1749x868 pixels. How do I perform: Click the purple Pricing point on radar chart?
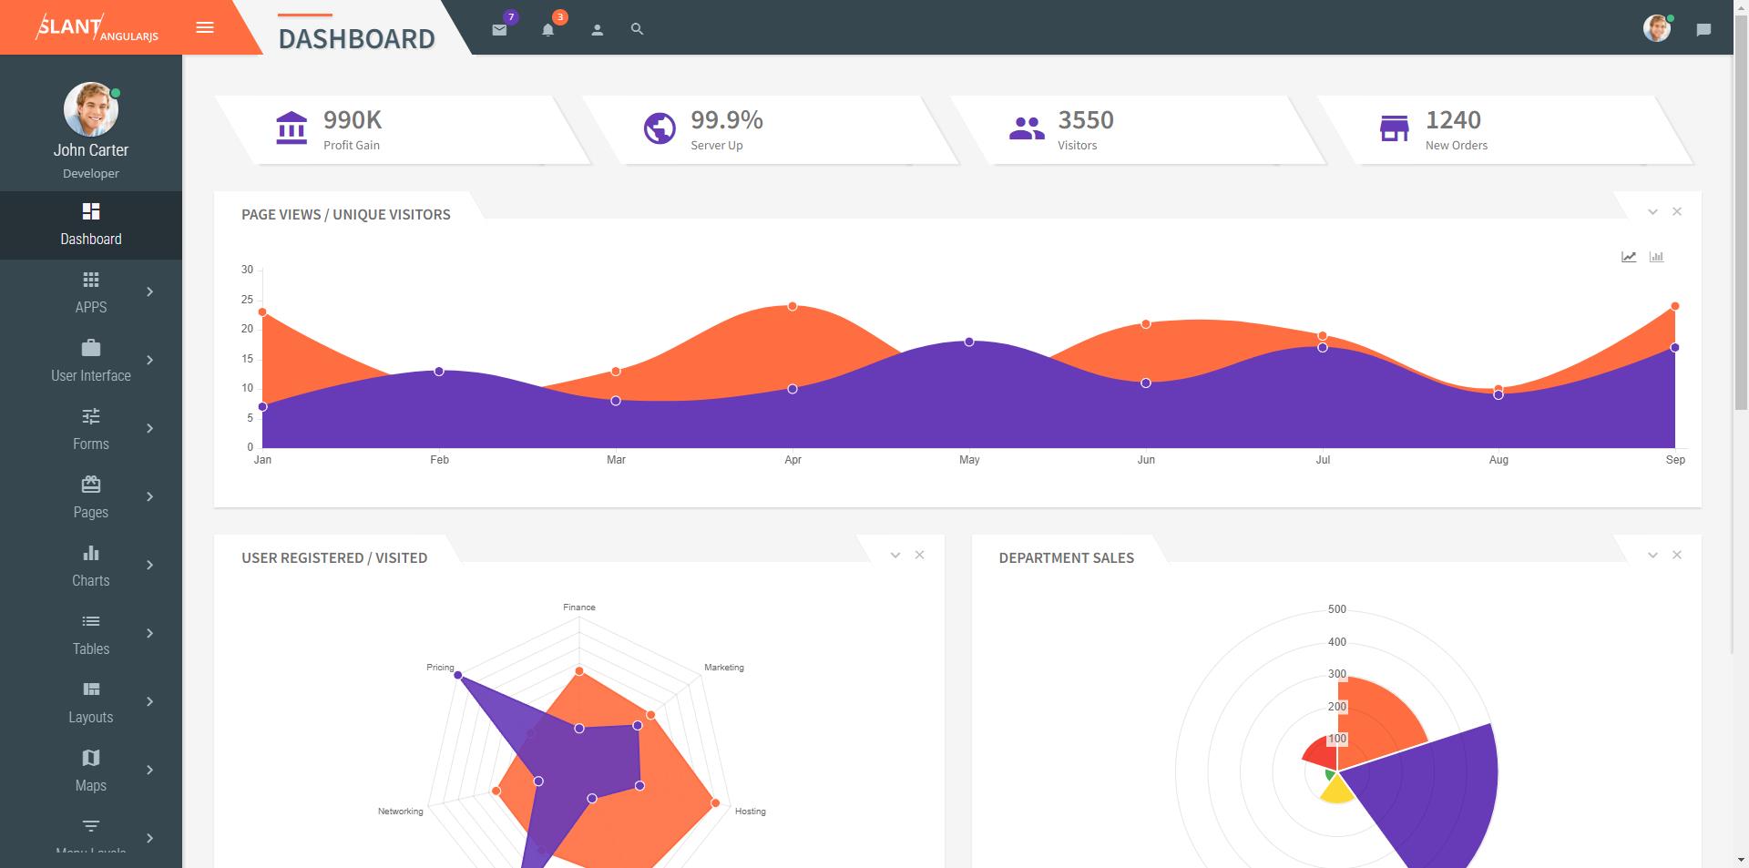pos(458,676)
